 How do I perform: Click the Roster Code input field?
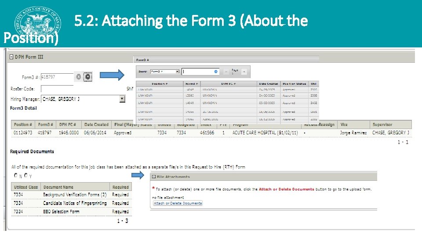pyautogui.click(x=57, y=89)
